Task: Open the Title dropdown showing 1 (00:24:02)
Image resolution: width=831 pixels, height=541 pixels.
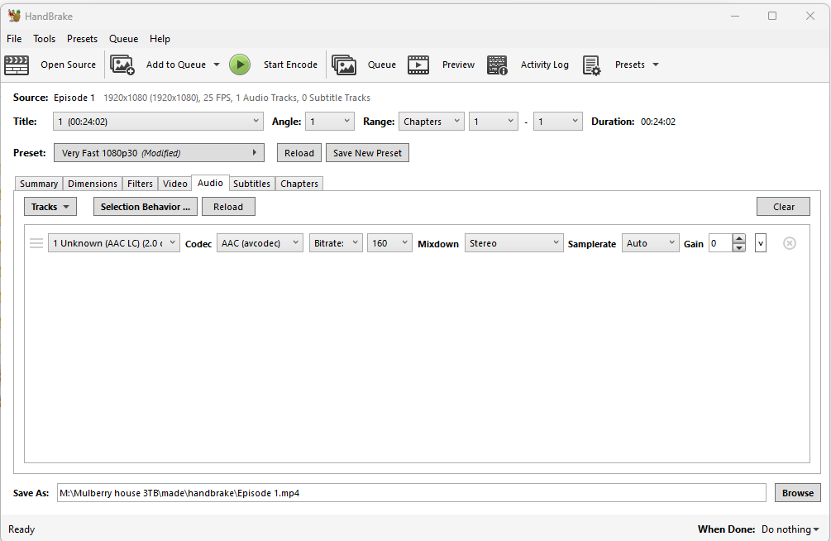Action: tap(158, 122)
